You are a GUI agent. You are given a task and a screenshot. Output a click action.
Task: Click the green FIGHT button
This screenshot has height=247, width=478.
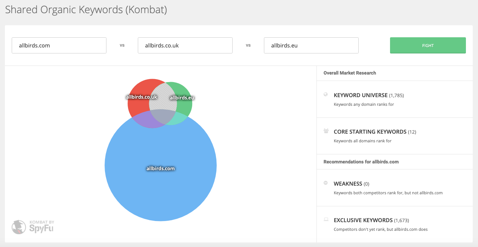[x=428, y=46]
